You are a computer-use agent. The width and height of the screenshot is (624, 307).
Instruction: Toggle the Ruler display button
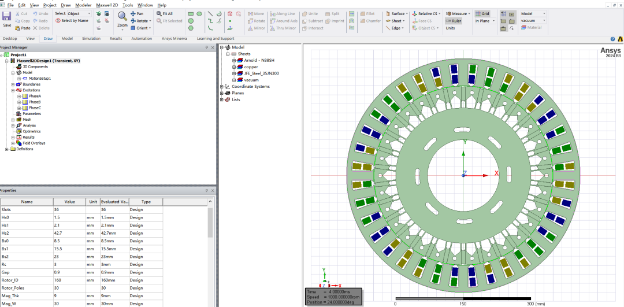pyautogui.click(x=454, y=21)
